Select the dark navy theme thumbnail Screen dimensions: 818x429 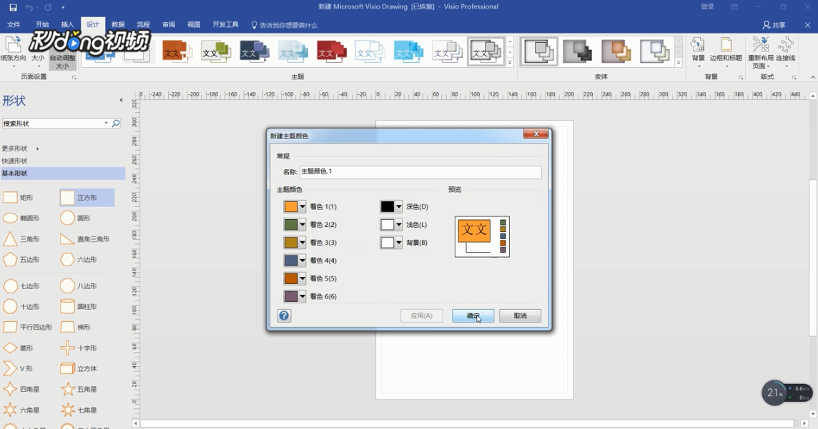tap(254, 51)
